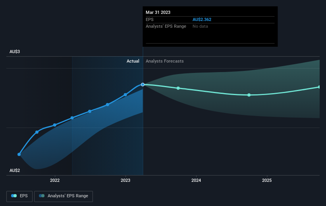326x206 pixels.
Task: Select the forecast point in late 2024
Action: [x=249, y=95]
